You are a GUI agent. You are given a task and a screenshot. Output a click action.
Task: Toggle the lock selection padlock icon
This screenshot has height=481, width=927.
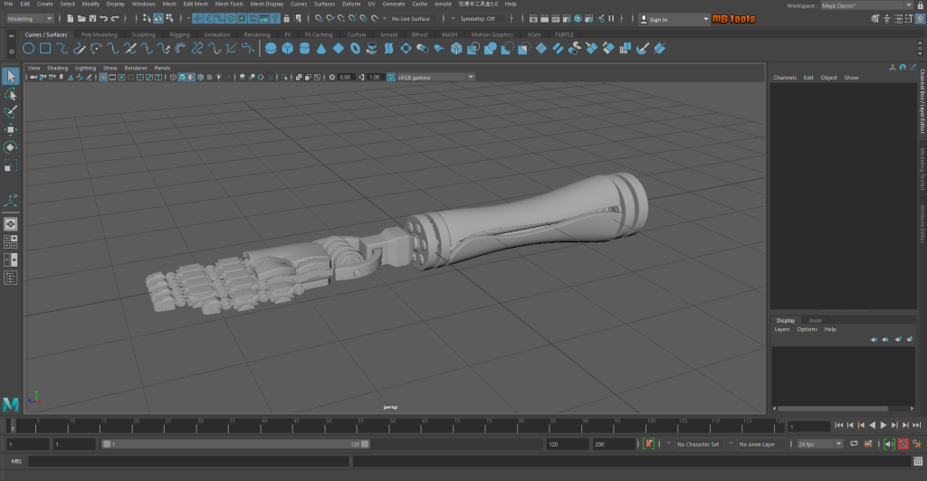(x=287, y=19)
